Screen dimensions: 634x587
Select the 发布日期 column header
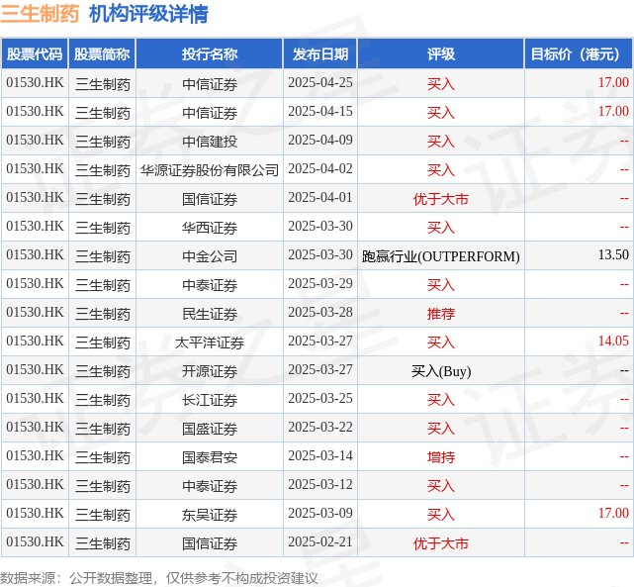point(320,54)
